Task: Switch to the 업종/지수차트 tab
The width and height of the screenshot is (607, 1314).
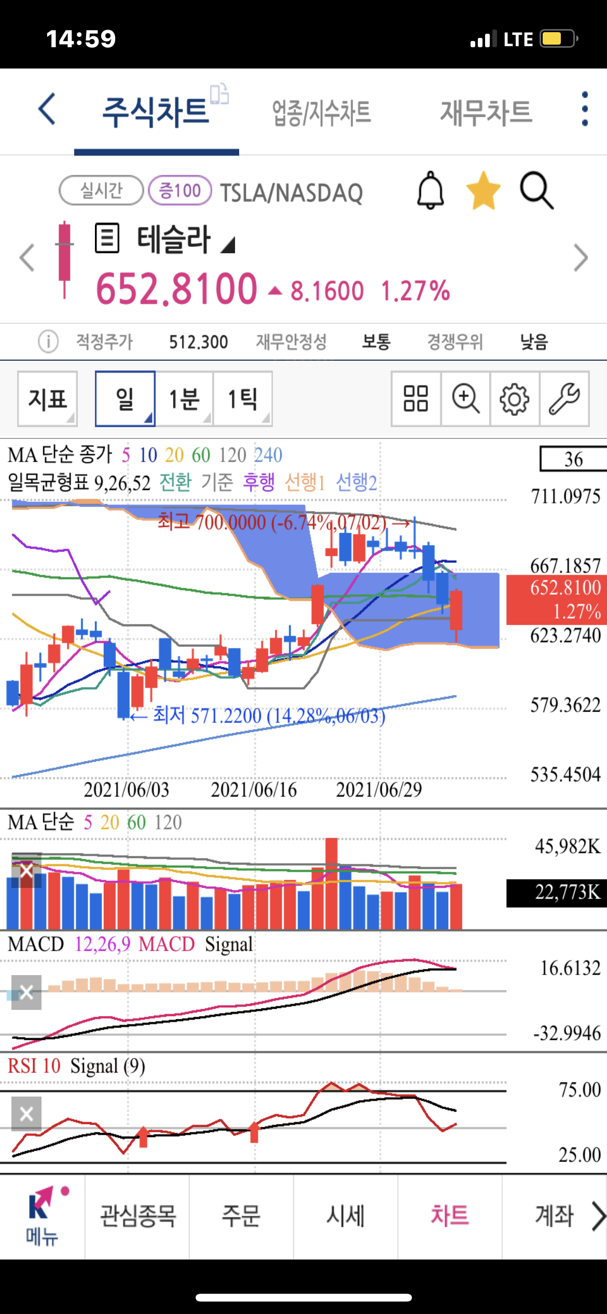Action: pyautogui.click(x=322, y=113)
